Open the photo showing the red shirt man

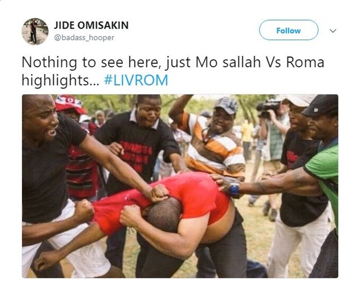[x=180, y=186]
